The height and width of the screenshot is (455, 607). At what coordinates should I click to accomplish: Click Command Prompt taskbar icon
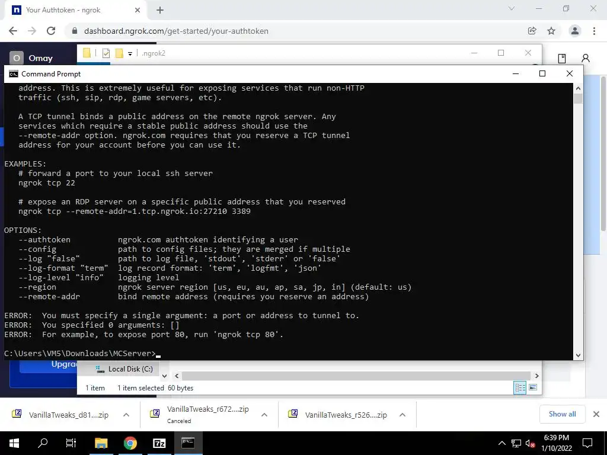[x=188, y=443]
